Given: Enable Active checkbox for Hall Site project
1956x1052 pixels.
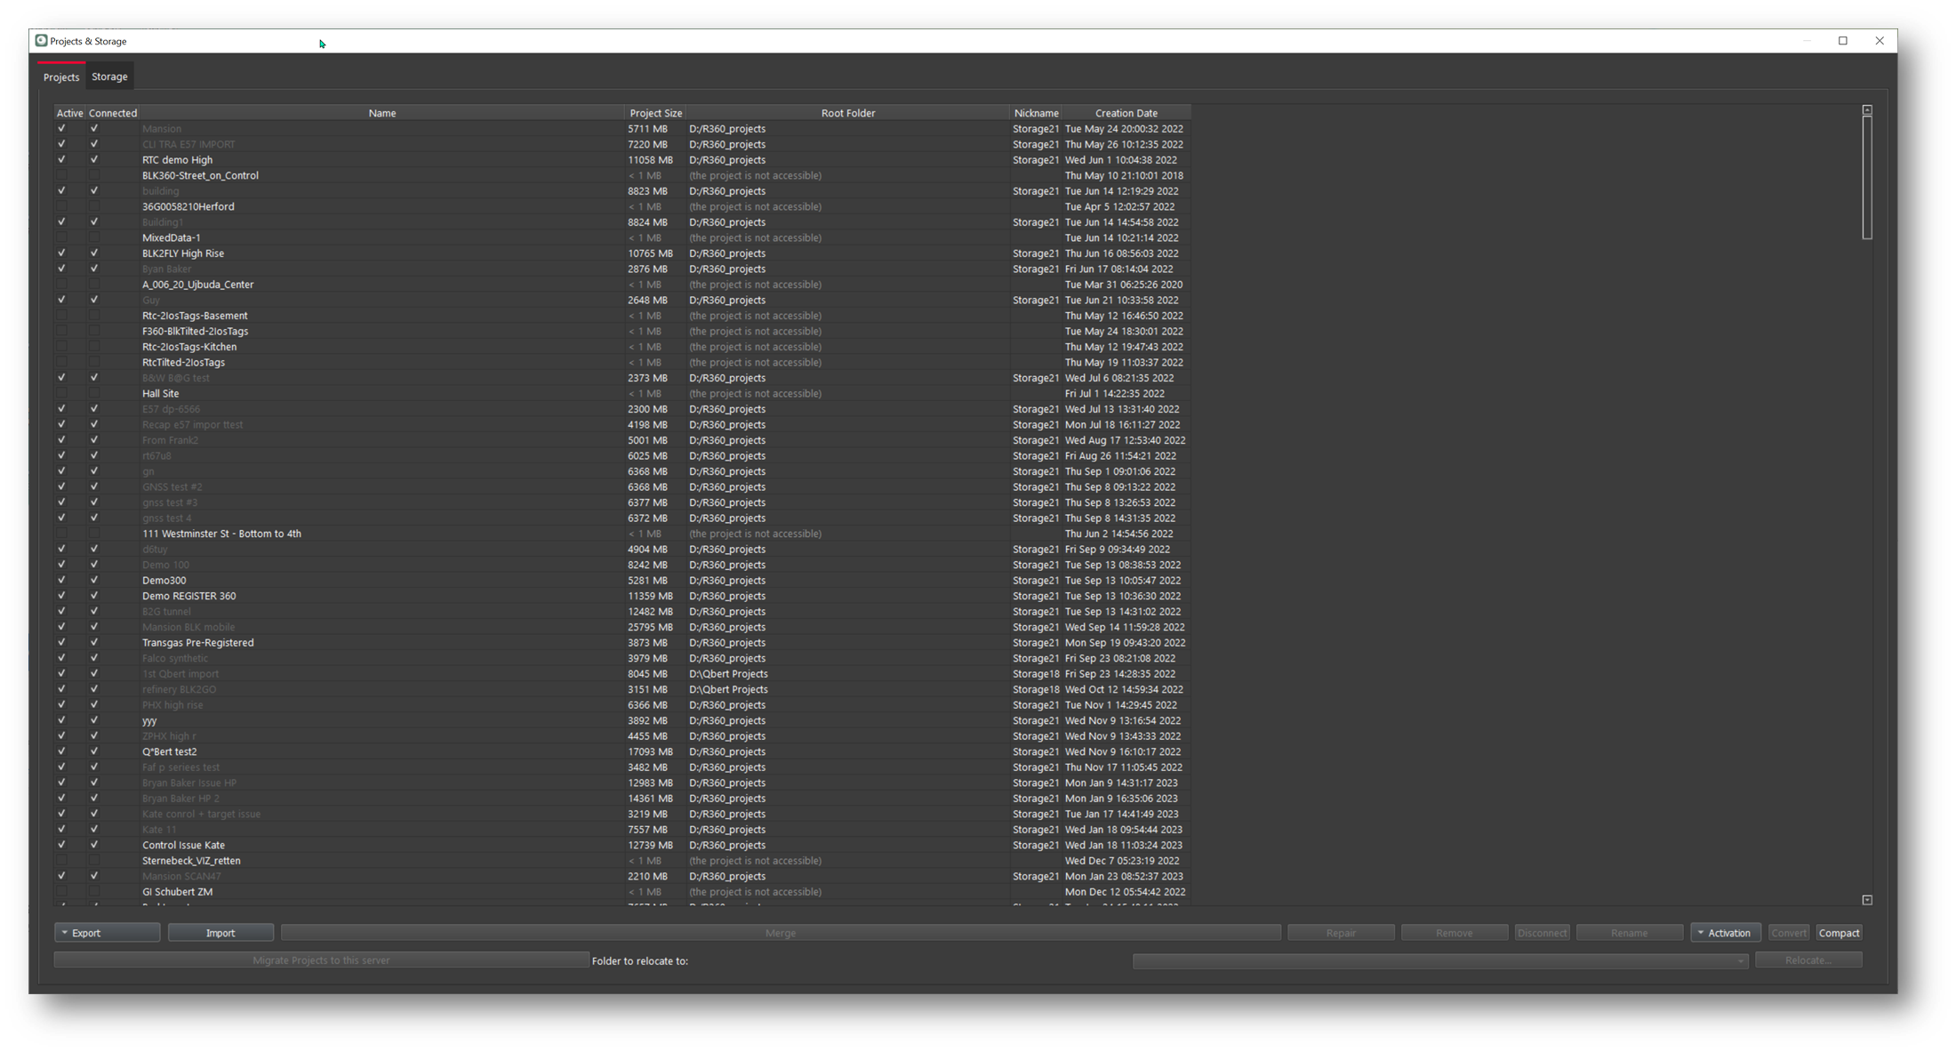Looking at the screenshot, I should click(x=61, y=394).
